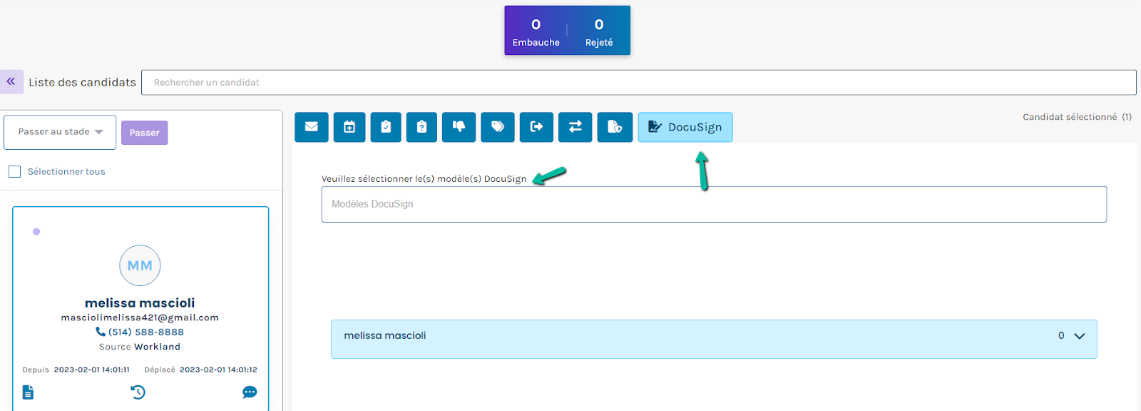Click the Passer button
1141x411 pixels.
[x=144, y=133]
